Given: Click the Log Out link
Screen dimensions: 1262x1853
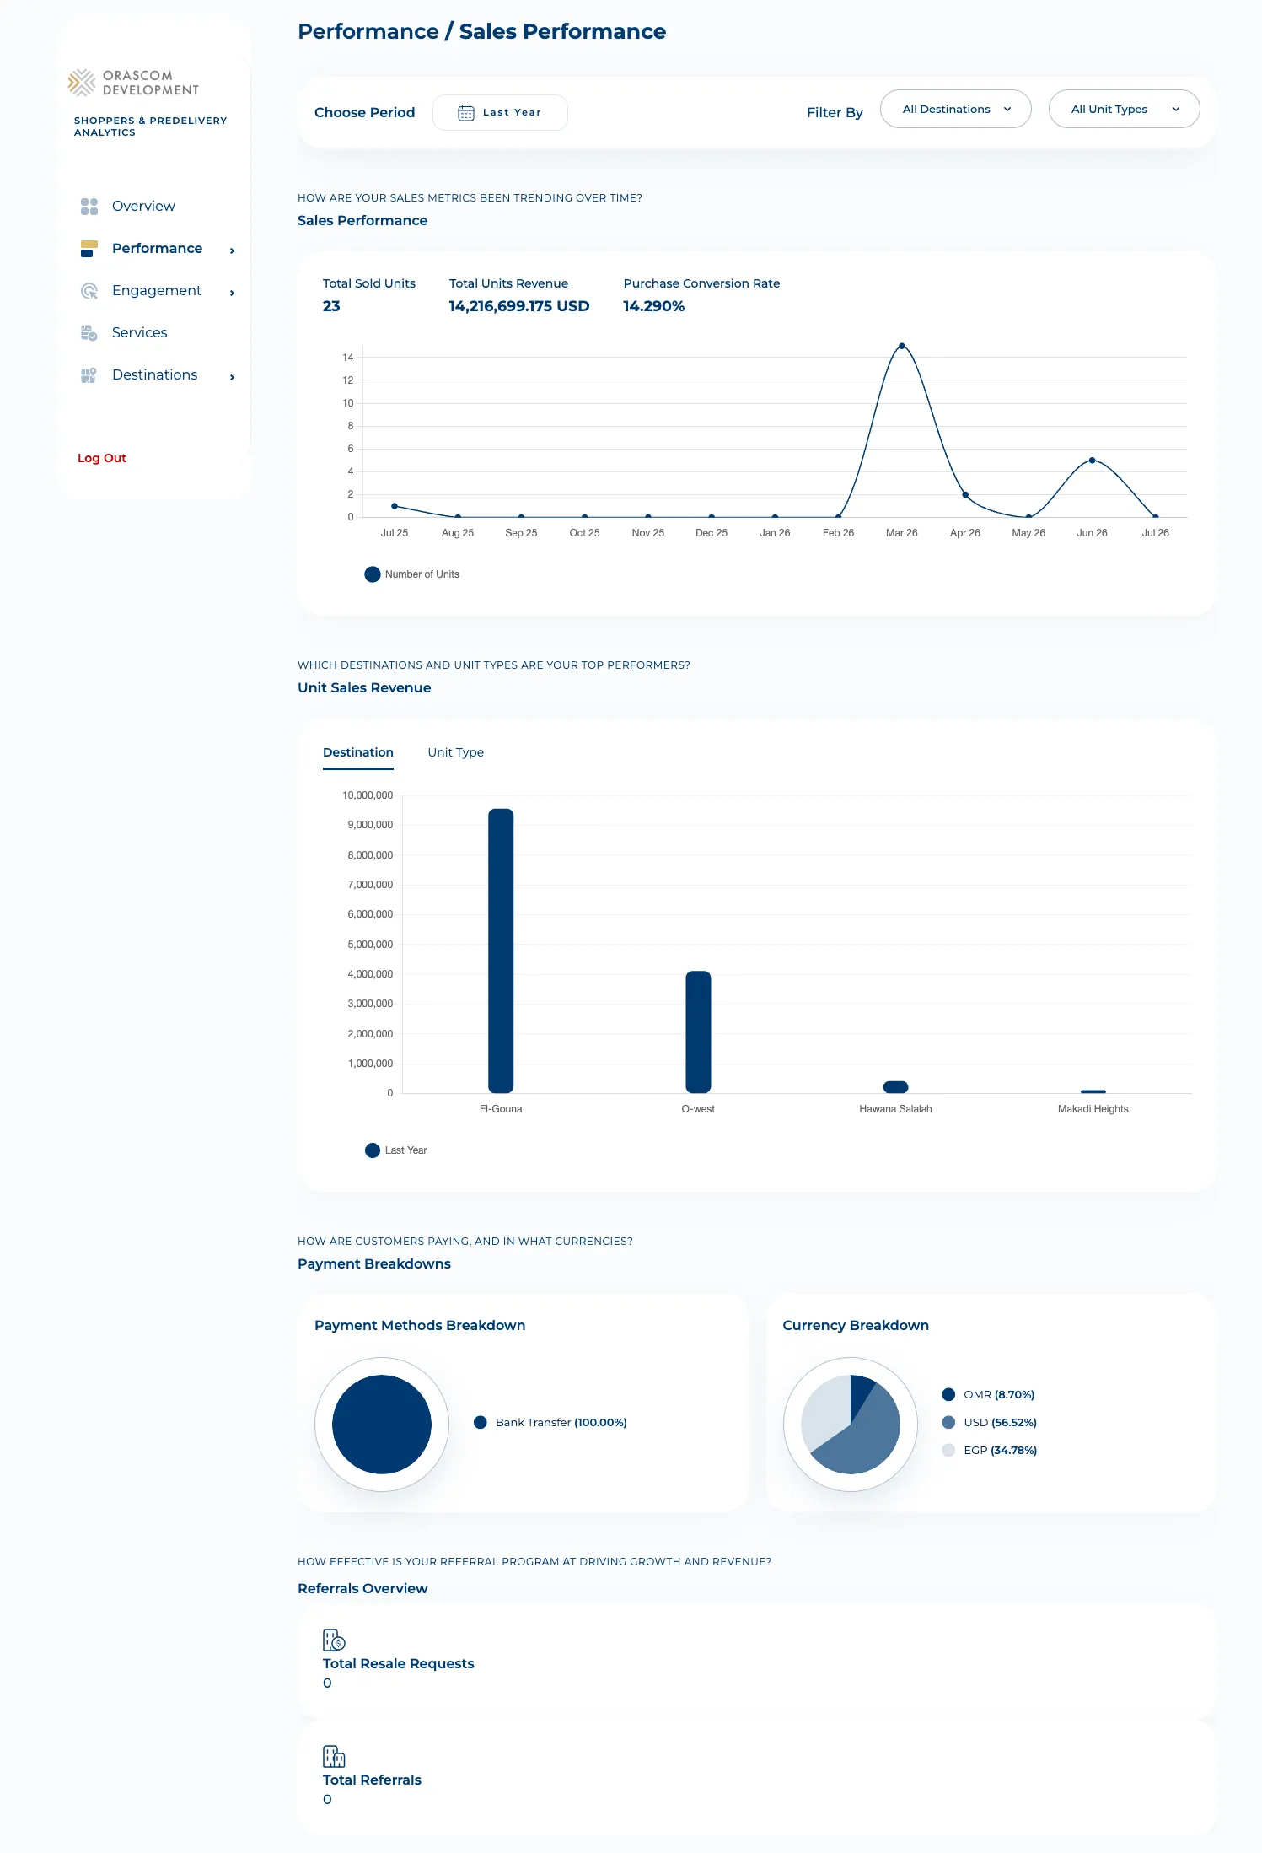Looking at the screenshot, I should click(x=102, y=458).
